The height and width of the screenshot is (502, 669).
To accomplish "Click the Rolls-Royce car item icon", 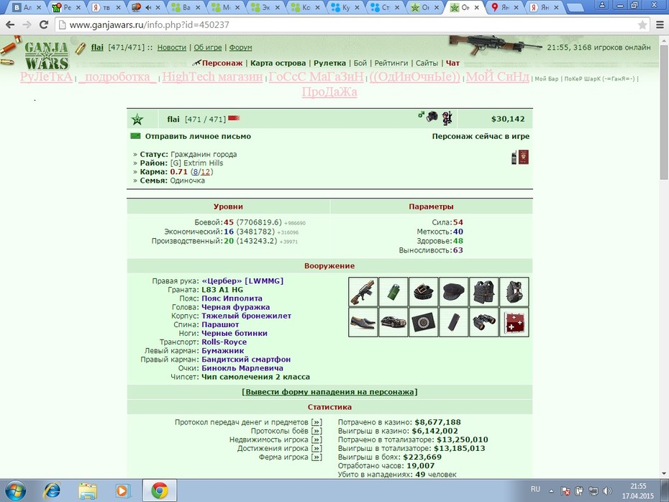I will 393,322.
